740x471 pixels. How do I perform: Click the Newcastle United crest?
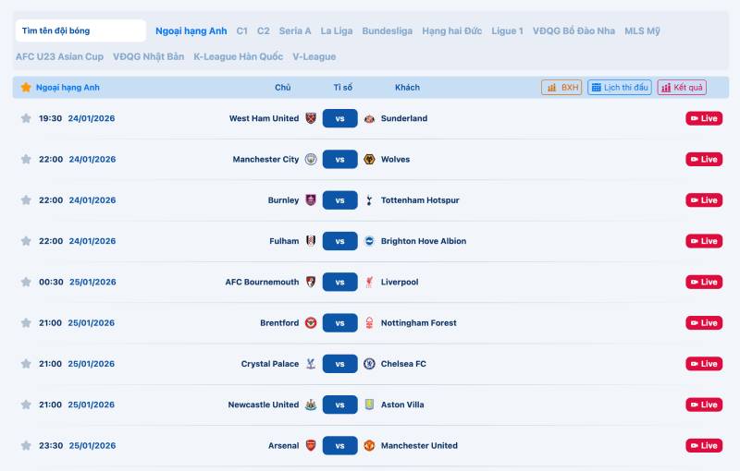coord(311,405)
